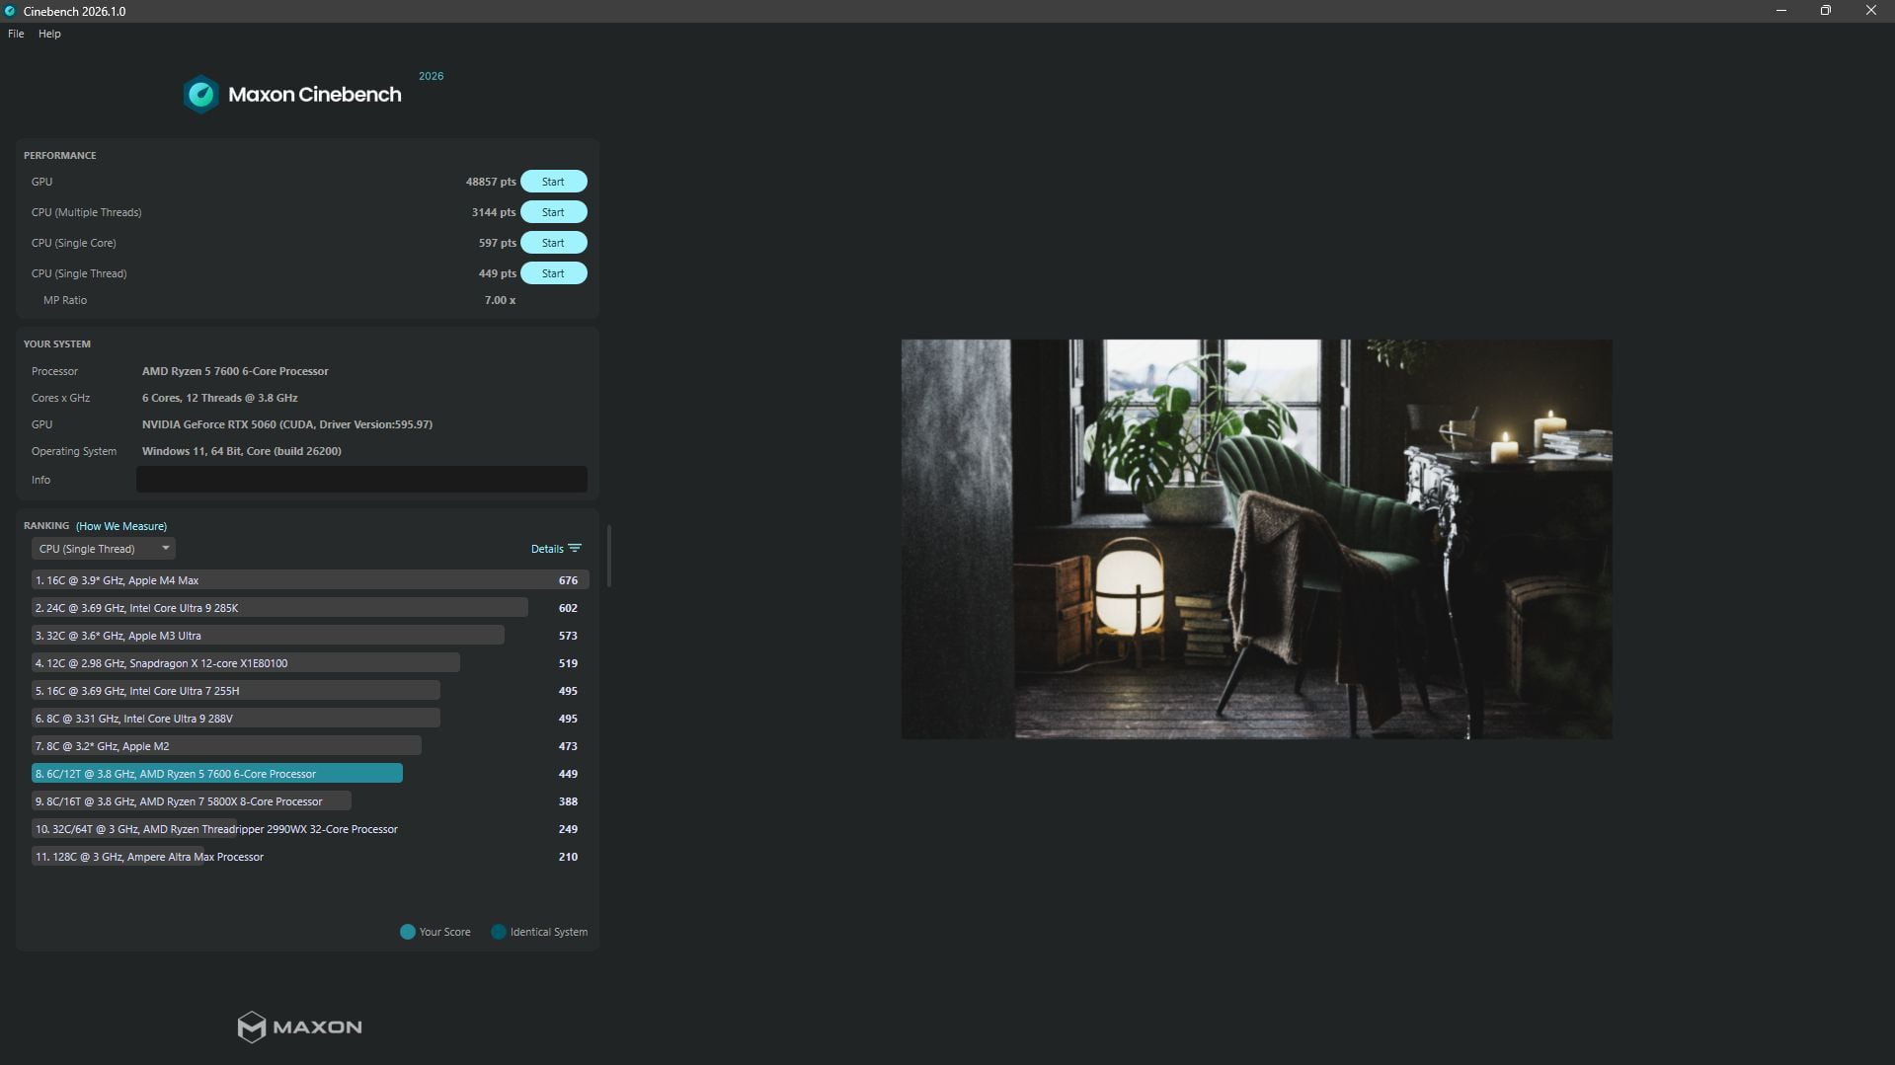Click the Identical System legend dot

click(499, 932)
